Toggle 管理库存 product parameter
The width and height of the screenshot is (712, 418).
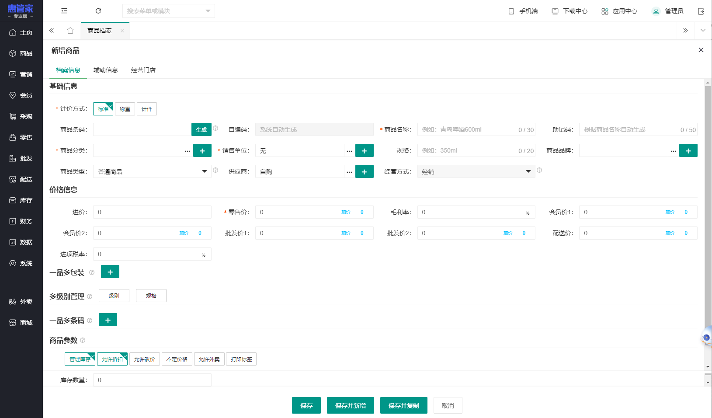point(80,359)
